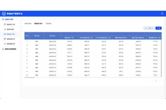Click the 数据资产统计 sidebar icon

click(5, 34)
